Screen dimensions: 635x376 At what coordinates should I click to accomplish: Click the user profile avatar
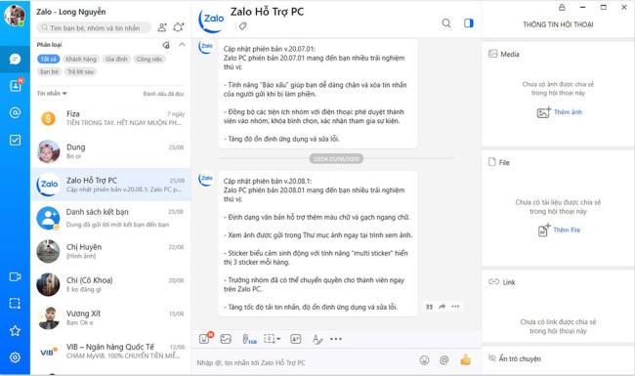[15, 16]
